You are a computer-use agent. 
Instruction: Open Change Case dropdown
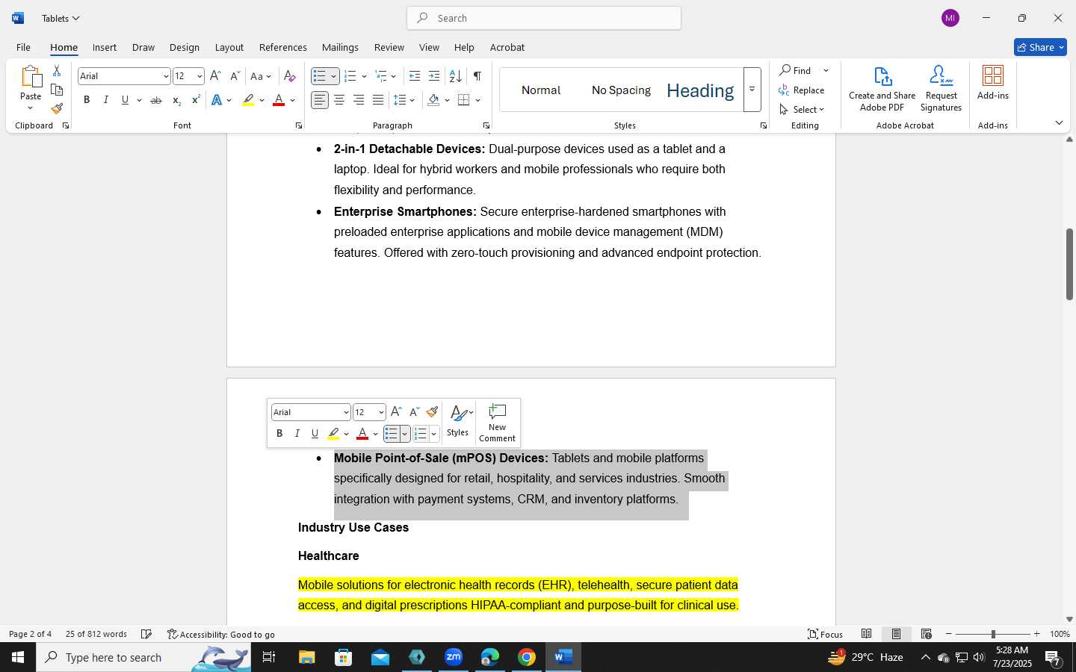(x=261, y=76)
